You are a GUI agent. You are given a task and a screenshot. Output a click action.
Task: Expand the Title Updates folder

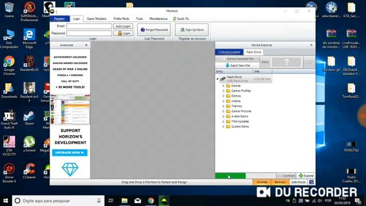tap(223, 121)
